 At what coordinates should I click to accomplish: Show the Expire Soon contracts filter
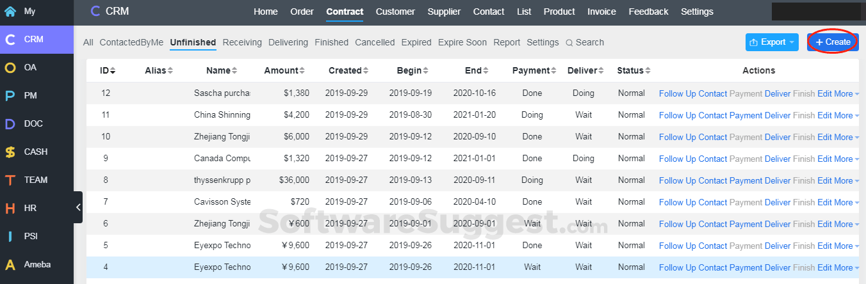(462, 42)
